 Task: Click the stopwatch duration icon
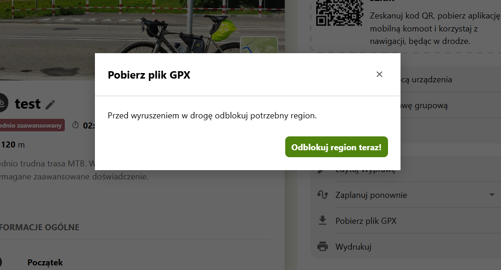tap(75, 125)
